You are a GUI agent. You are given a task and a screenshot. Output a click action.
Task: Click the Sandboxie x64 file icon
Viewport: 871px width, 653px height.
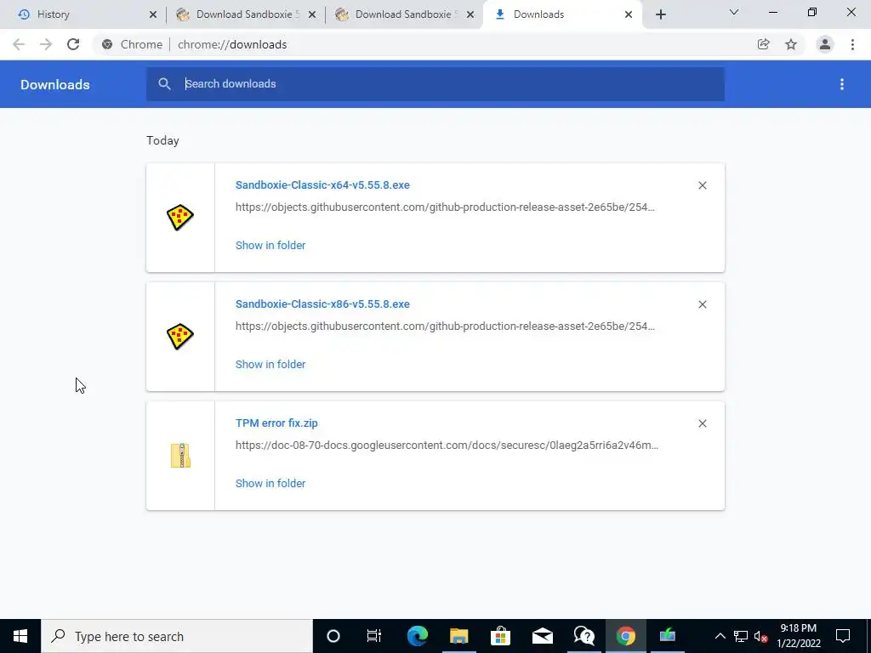pyautogui.click(x=180, y=218)
